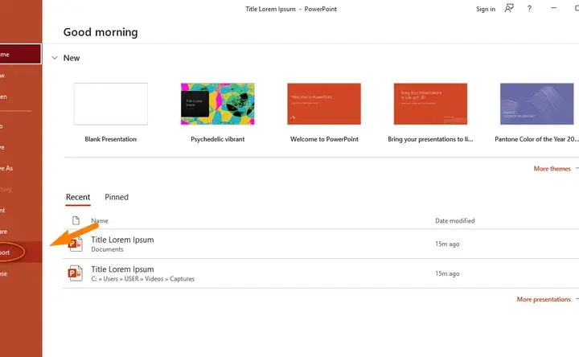
Task: Pick the Psychedelic vibrant theme thumbnail
Action: [217, 104]
